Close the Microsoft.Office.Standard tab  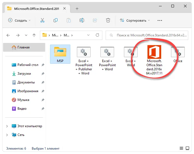(65, 8)
